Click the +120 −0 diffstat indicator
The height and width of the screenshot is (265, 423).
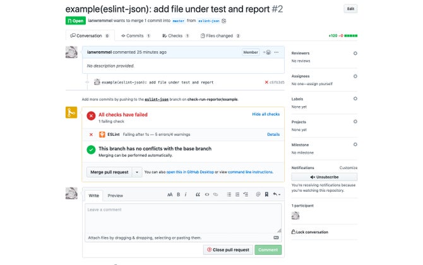tap(343, 35)
